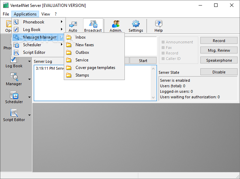The image size is (240, 179).
Task: Select Message Manager menu entry
Action: (38, 37)
